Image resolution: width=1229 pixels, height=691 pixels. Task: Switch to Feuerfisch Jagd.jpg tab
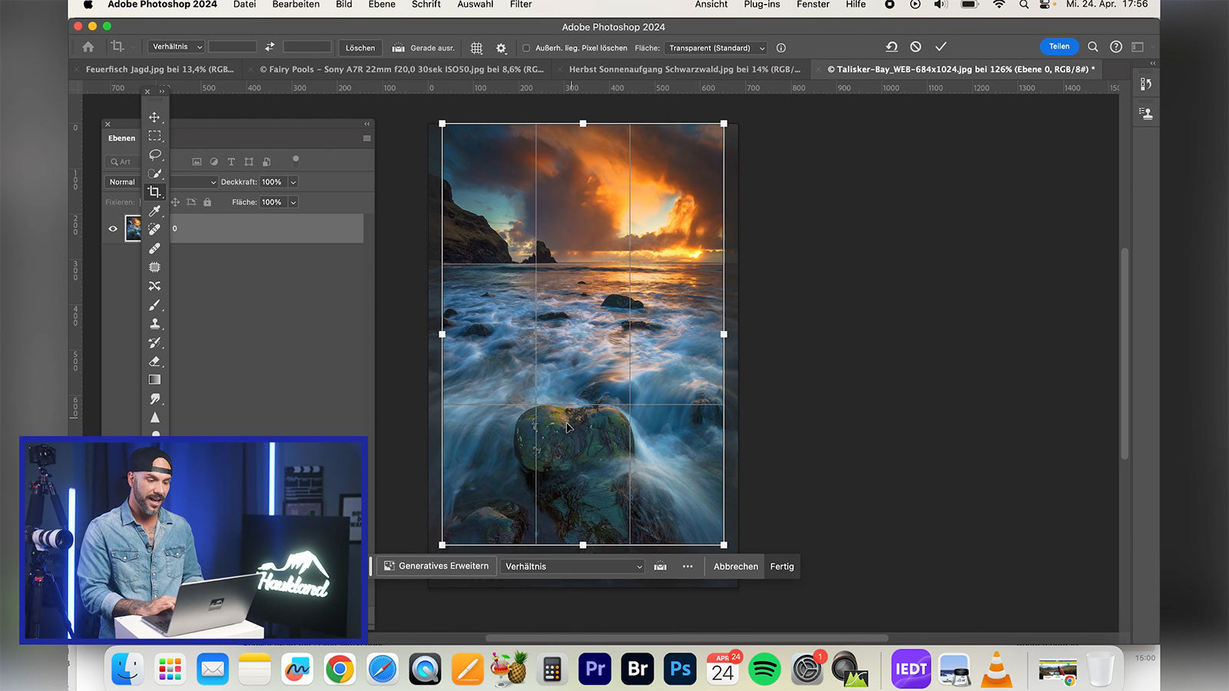point(160,69)
